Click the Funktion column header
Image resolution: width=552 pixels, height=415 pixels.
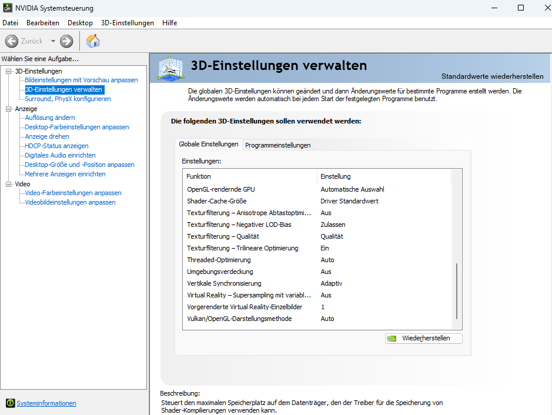coord(250,176)
